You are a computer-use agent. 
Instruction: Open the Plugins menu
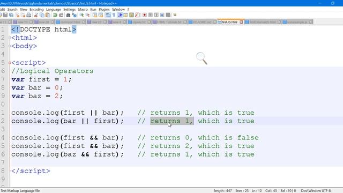[x=104, y=10]
